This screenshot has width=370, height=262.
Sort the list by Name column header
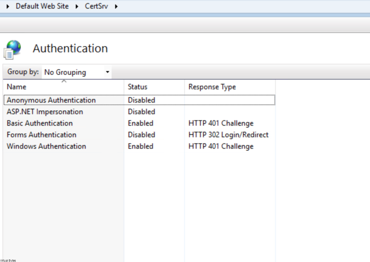click(17, 87)
